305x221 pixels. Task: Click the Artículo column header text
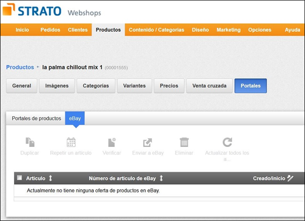(36, 178)
